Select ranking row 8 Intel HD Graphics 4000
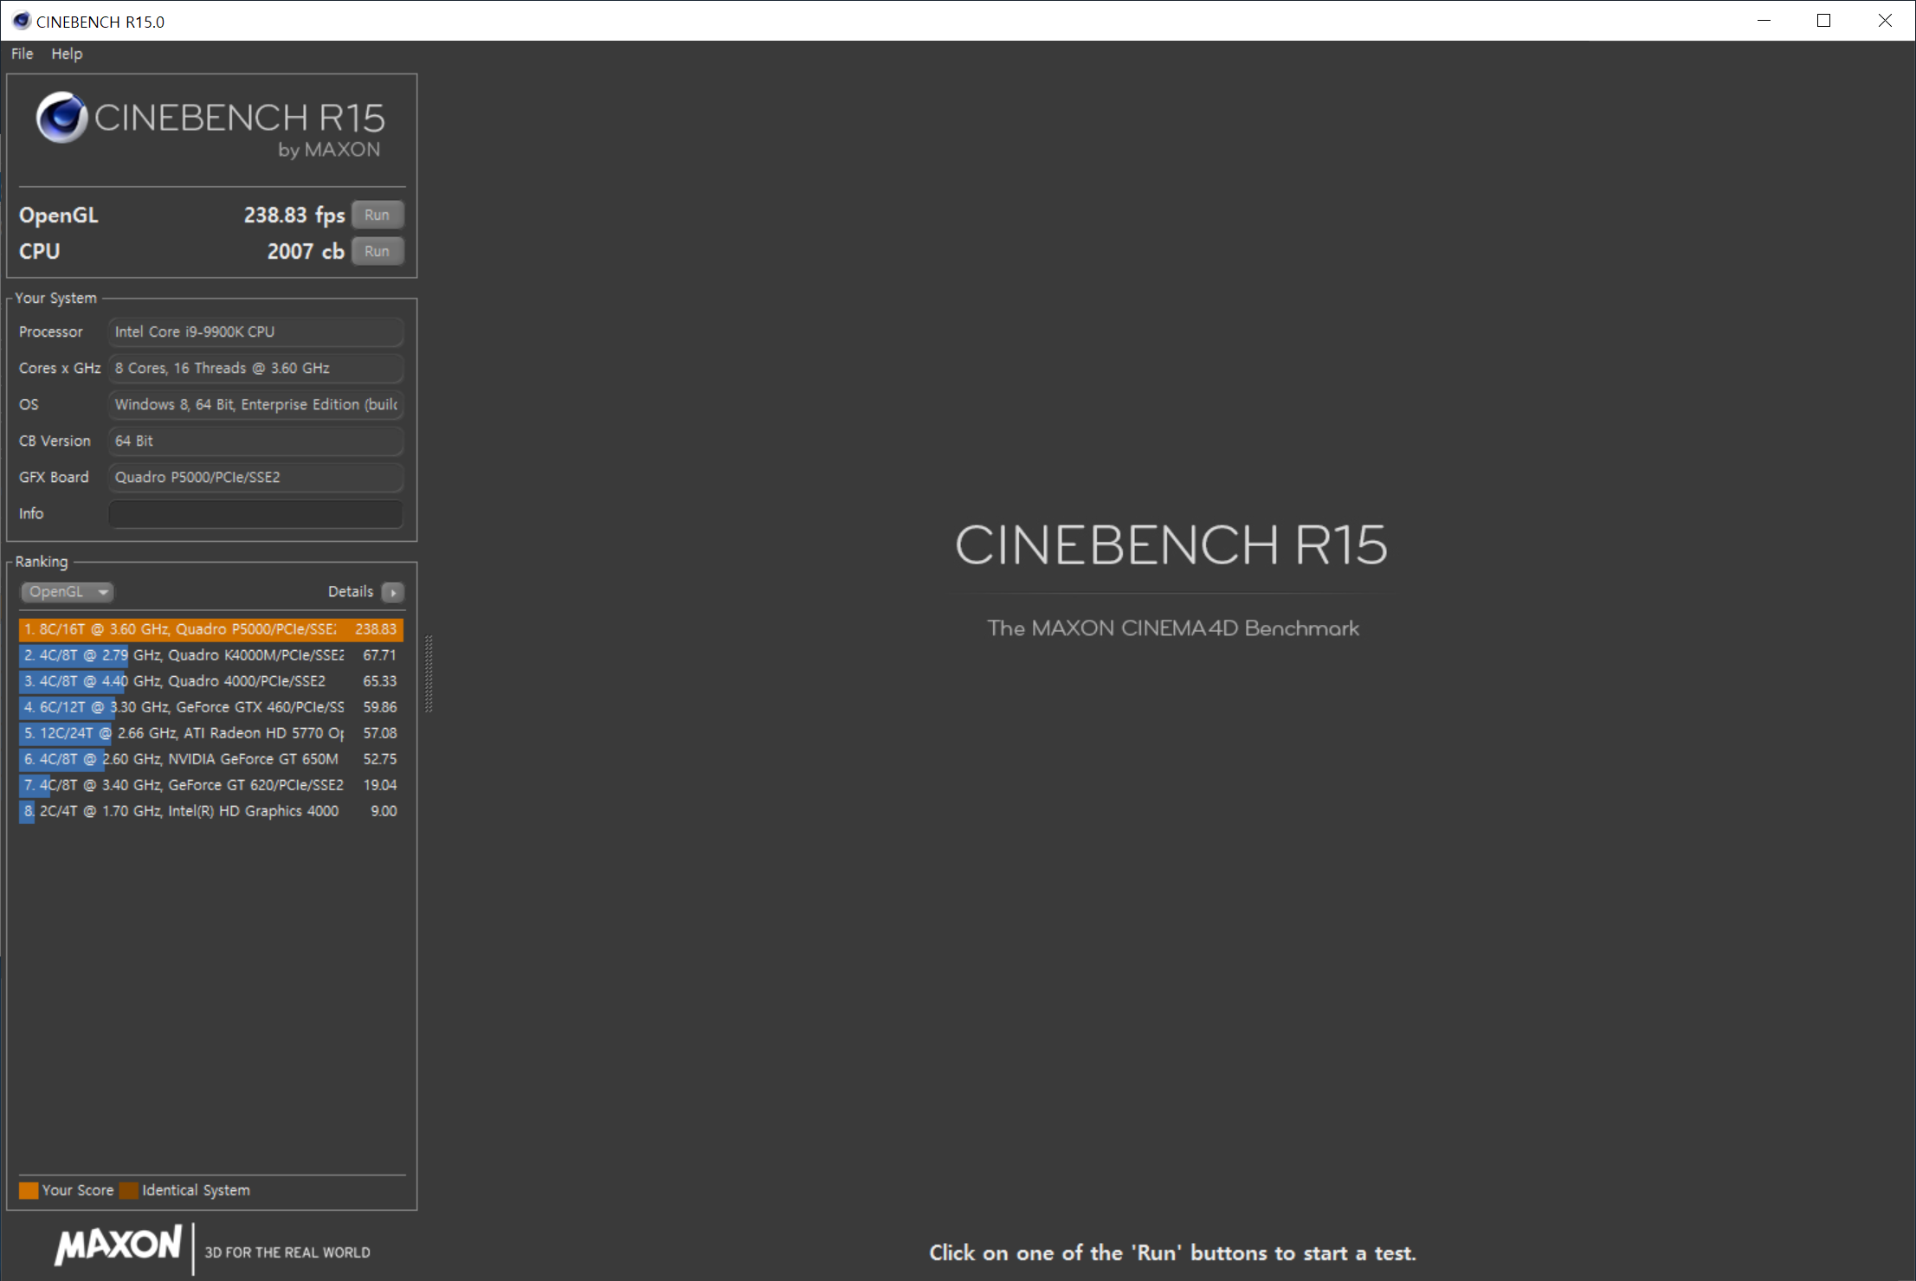The width and height of the screenshot is (1916, 1281). pyautogui.click(x=211, y=811)
